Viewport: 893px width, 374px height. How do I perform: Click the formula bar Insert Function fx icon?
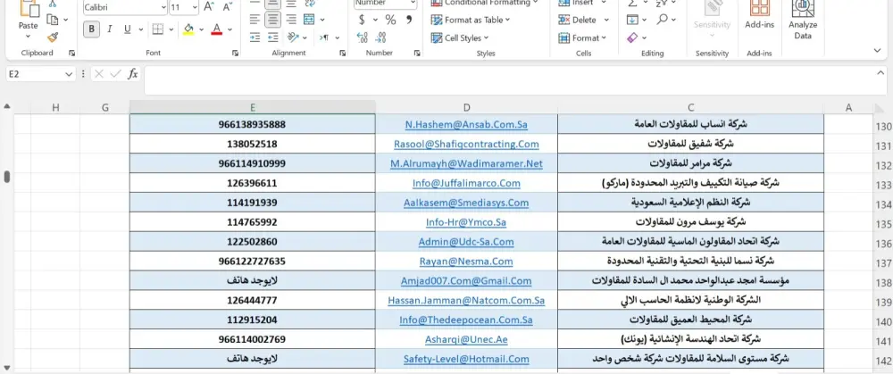pos(133,74)
